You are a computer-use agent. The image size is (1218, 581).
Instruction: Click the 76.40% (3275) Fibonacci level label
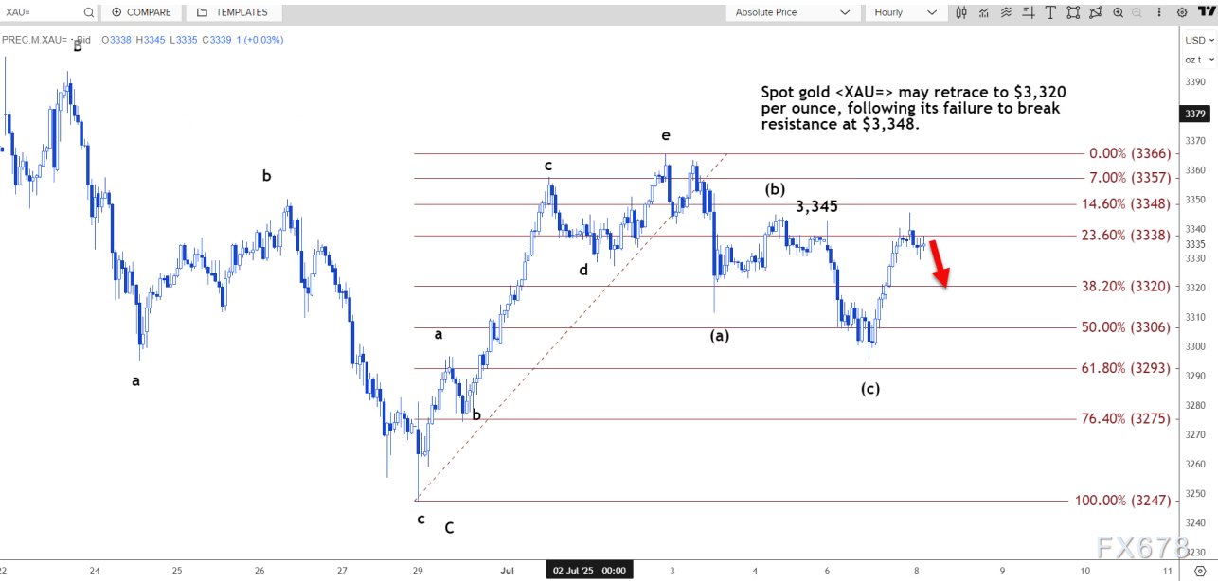[1127, 418]
